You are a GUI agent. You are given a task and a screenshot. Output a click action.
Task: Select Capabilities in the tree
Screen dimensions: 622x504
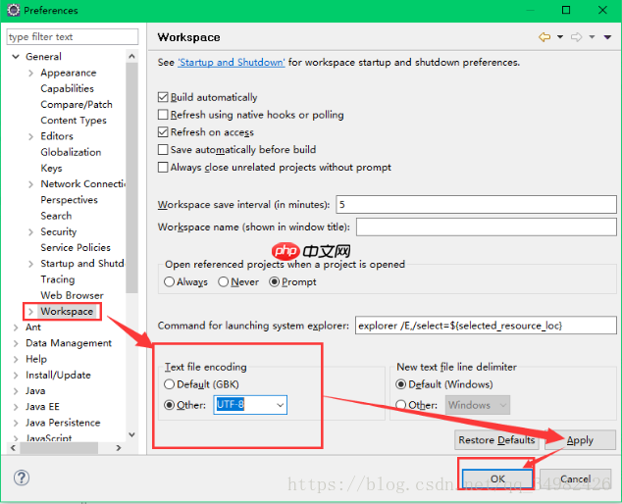[67, 88]
